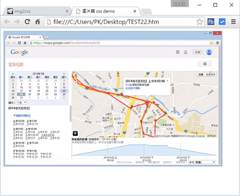Image resolution: width=240 pixels, height=196 pixels.
Task: Click the 上午9:42 timestamp
Action: 18,132
